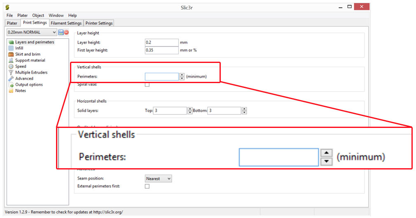Decrease Bottom solid layers value
This screenshot has height=218, width=416.
pos(244,112)
